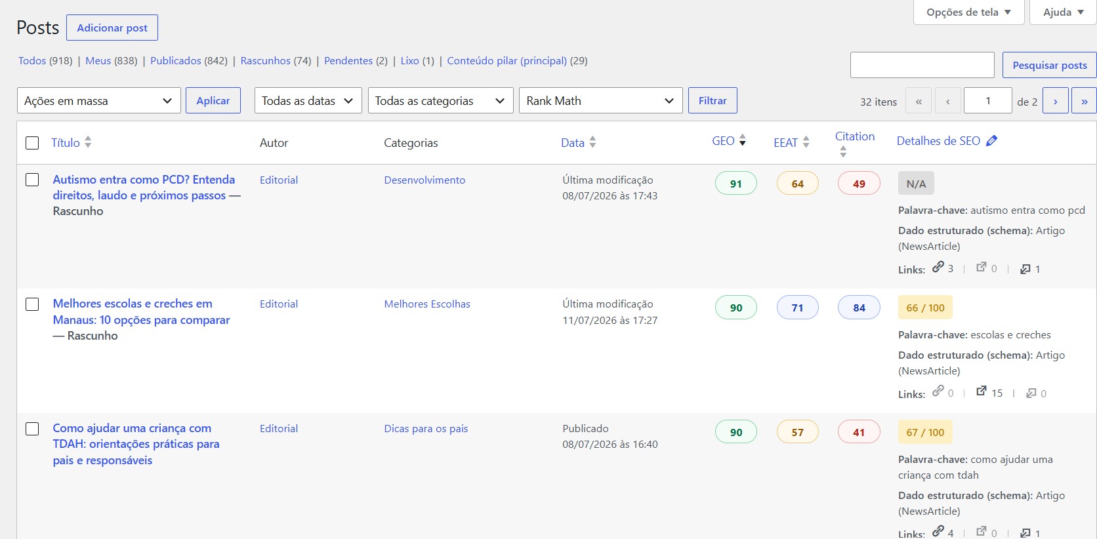This screenshot has height=539, width=1097.
Task: Click internal links icon in Melhores escolas row
Action: pyautogui.click(x=938, y=391)
